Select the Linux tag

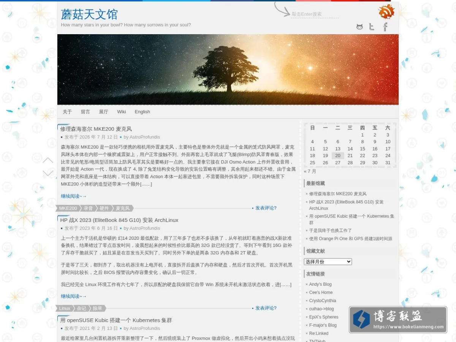point(65,308)
